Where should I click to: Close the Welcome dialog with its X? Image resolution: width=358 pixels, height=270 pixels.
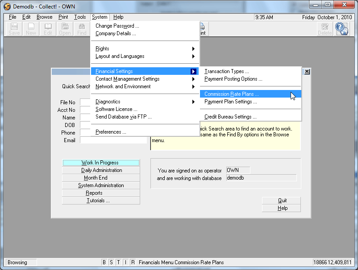click(x=307, y=72)
